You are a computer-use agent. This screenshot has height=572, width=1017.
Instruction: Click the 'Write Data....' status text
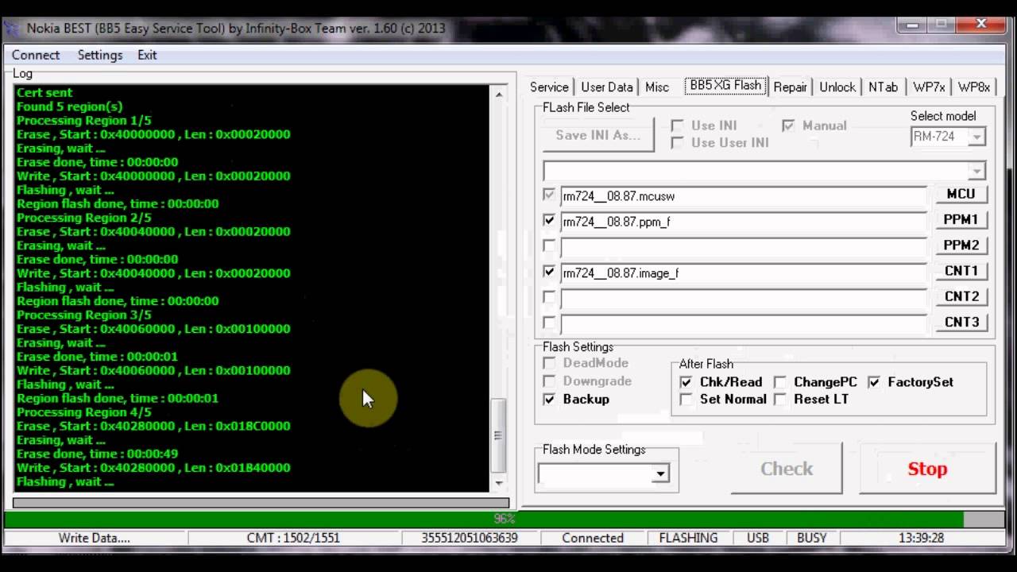point(94,538)
